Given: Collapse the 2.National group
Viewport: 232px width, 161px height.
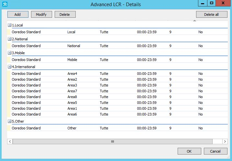Looking at the screenshot, I should [x=9, y=39].
